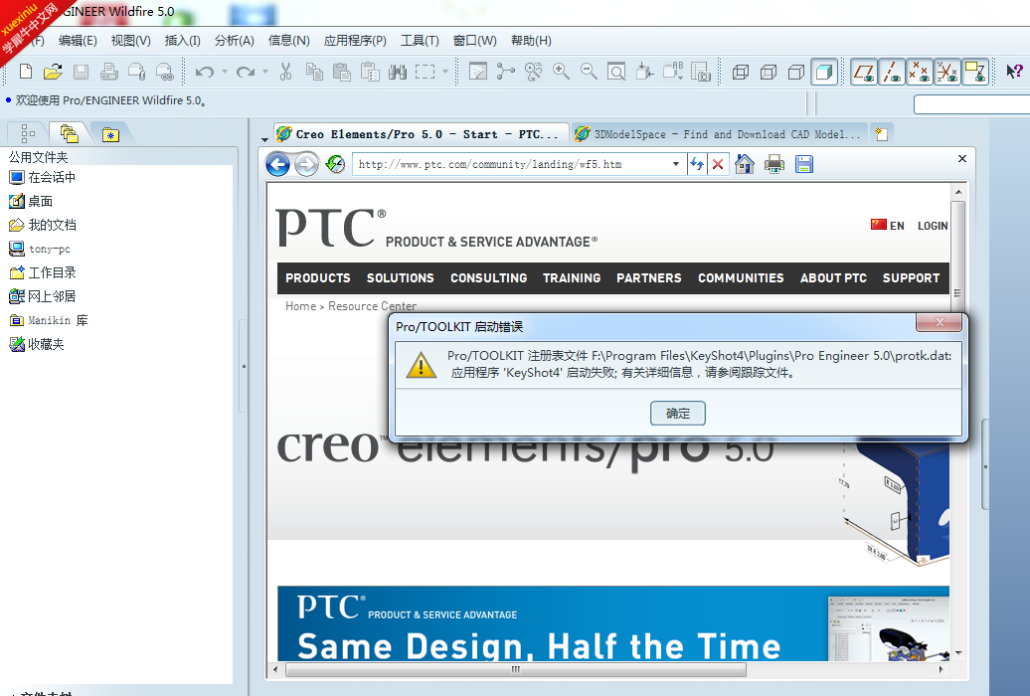Switch to the Favorites navigator tab
The image size is (1030, 696).
pyautogui.click(x=110, y=134)
